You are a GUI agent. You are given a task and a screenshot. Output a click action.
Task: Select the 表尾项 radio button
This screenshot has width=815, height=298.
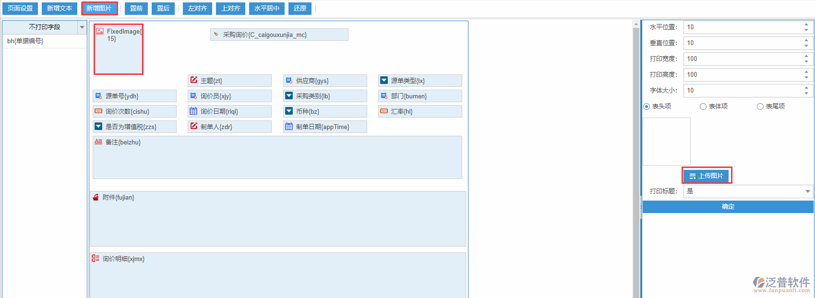[760, 107]
